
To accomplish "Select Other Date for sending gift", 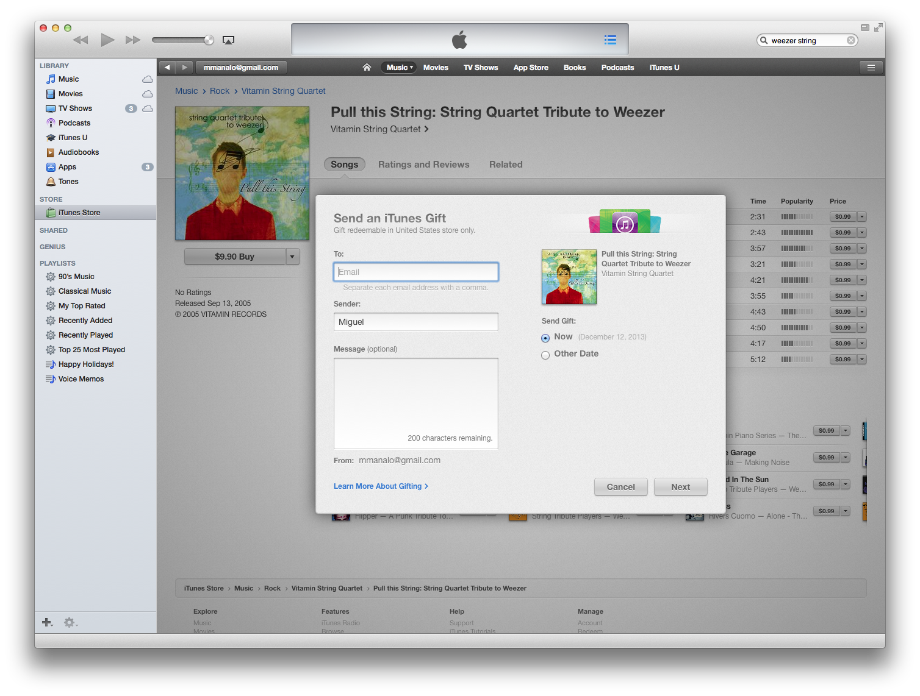I will (545, 355).
